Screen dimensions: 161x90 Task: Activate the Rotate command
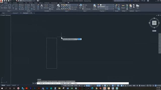(27, 5)
